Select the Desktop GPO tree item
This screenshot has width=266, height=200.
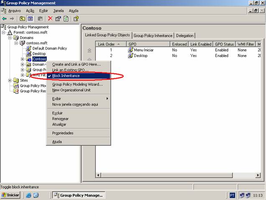(39, 54)
